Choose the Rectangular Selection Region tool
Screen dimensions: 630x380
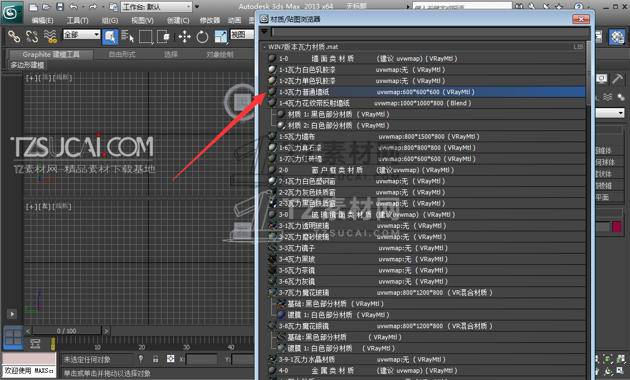[145, 37]
